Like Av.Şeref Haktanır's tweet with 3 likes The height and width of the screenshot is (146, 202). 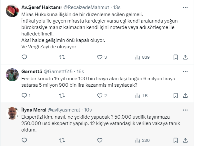coord(100,57)
